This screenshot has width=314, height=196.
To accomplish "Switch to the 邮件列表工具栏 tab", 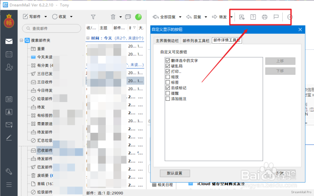I will tap(196, 41).
